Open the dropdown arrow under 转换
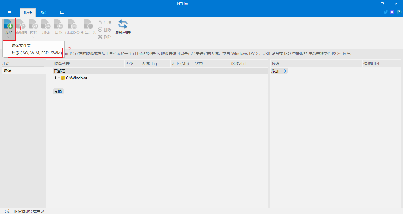The image size is (403, 214). pyautogui.click(x=33, y=37)
